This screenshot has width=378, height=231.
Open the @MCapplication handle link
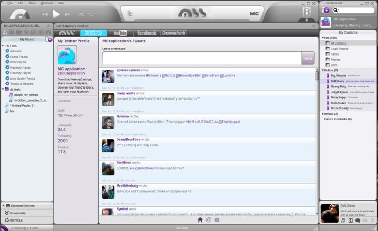pyautogui.click(x=71, y=73)
